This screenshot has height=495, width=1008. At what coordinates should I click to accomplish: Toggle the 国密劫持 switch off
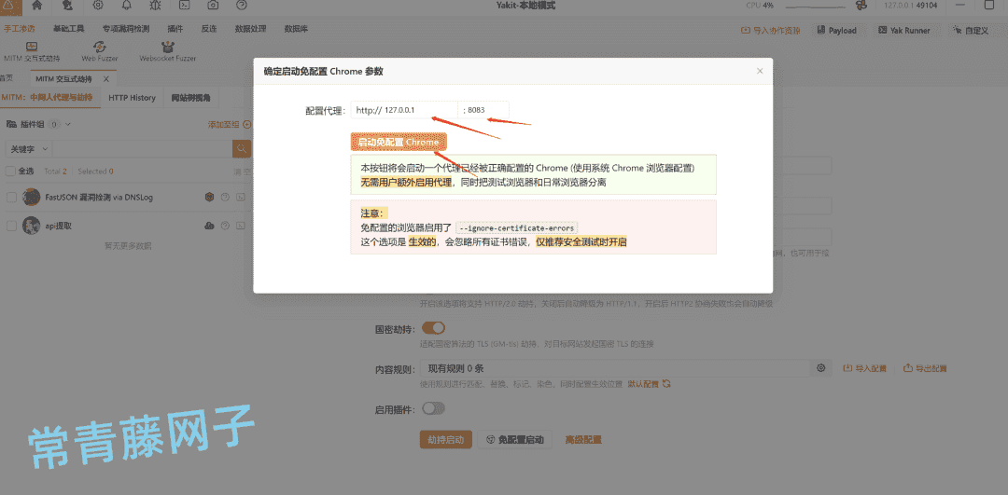click(x=433, y=328)
